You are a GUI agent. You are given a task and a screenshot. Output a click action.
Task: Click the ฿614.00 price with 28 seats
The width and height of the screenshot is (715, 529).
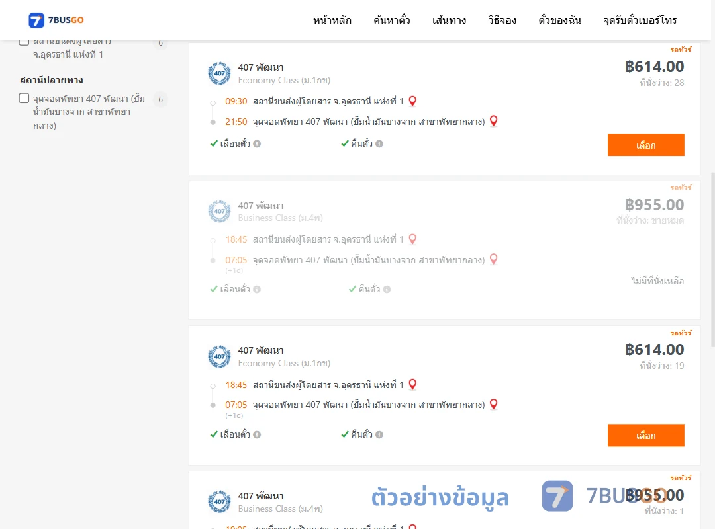point(654,67)
